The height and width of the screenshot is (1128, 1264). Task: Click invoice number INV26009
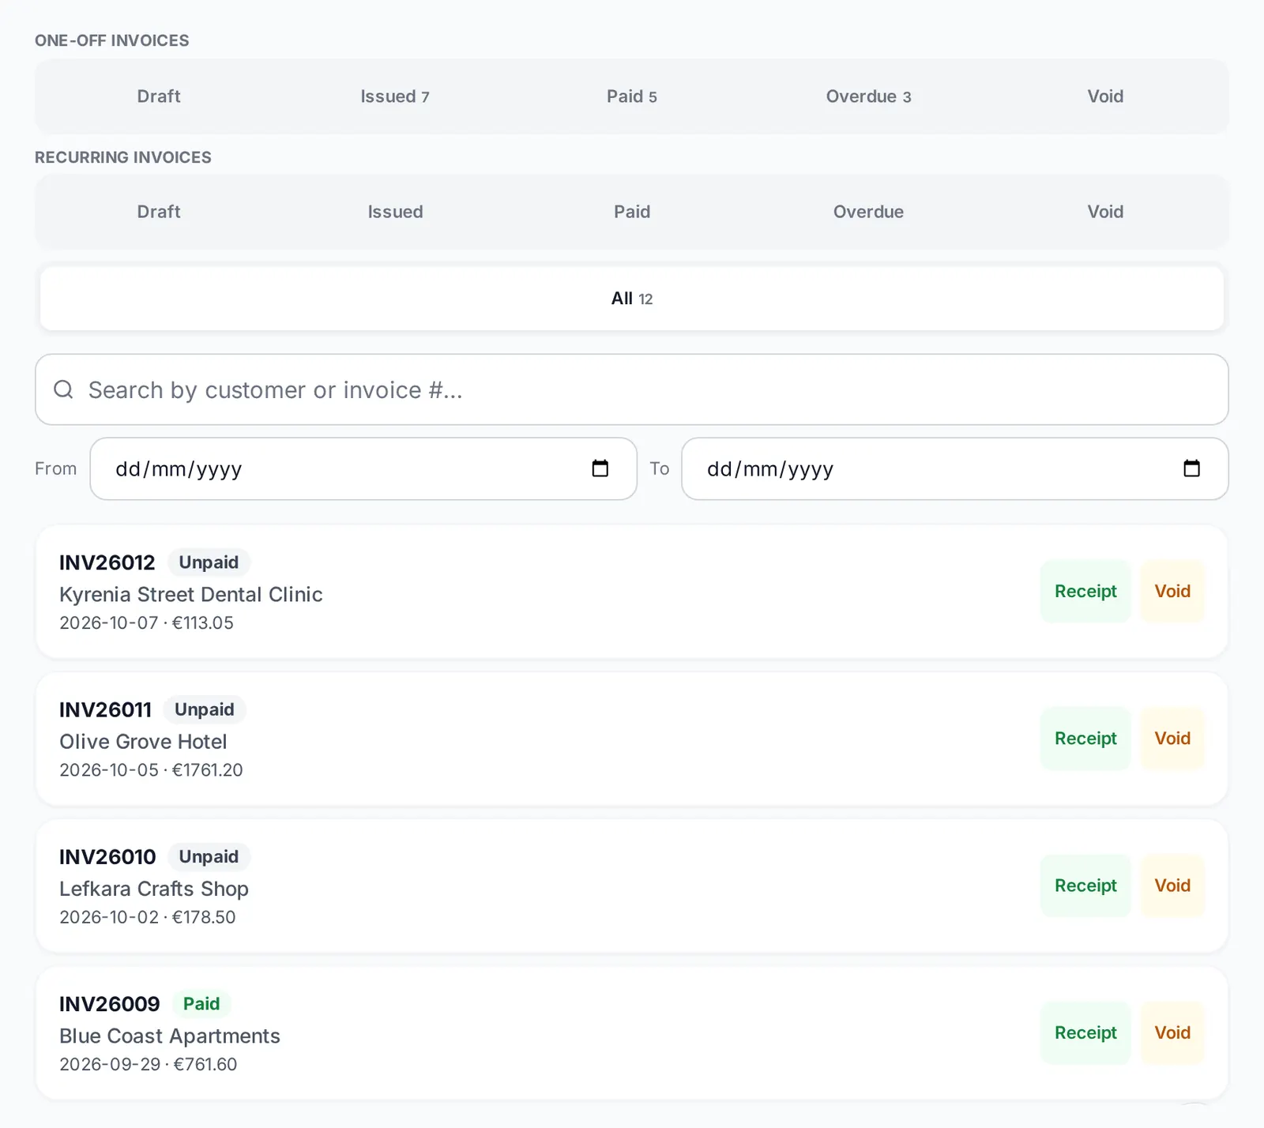[x=110, y=1004]
